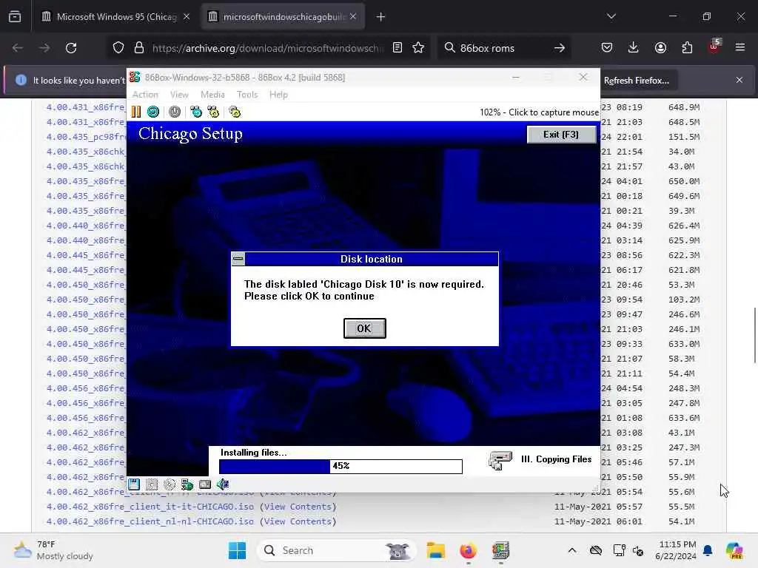Click 'III. Copying Files' setup step label
This screenshot has width=758, height=568.
(556, 459)
